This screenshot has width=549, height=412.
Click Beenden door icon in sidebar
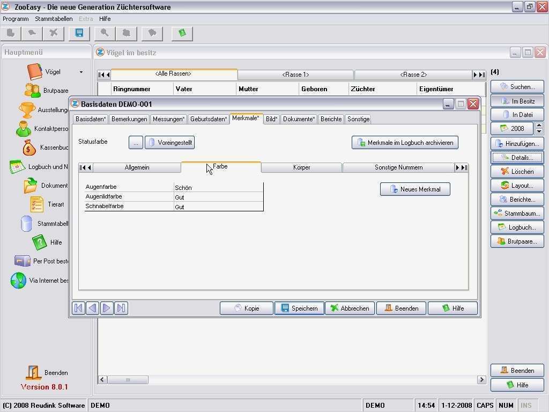[34, 372]
